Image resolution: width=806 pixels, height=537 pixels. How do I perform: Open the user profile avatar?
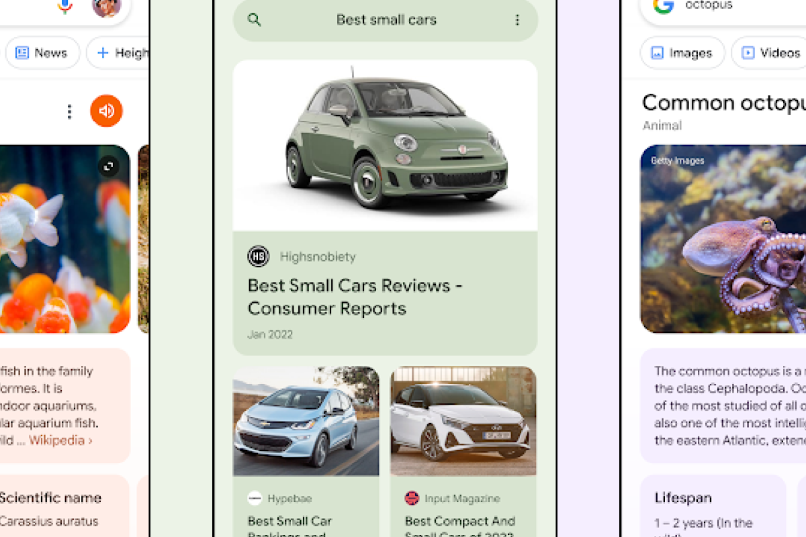tap(106, 6)
